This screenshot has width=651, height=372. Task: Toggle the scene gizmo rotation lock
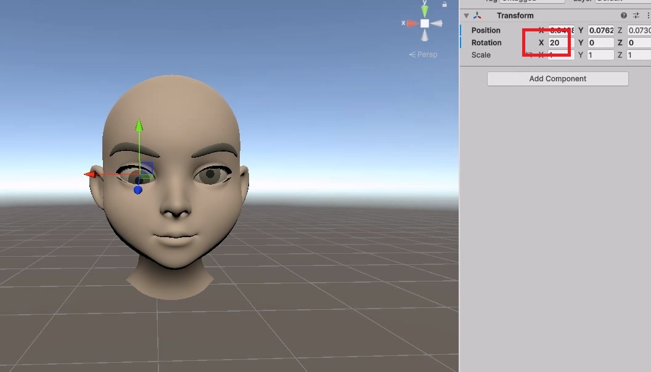point(444,4)
